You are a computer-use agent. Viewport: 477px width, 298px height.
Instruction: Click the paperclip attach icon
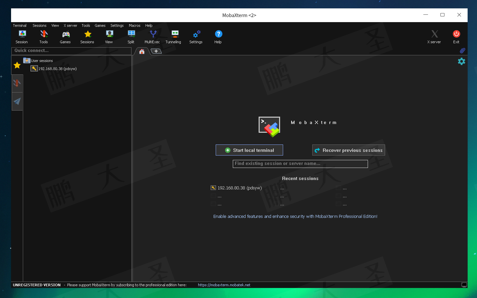(x=462, y=51)
